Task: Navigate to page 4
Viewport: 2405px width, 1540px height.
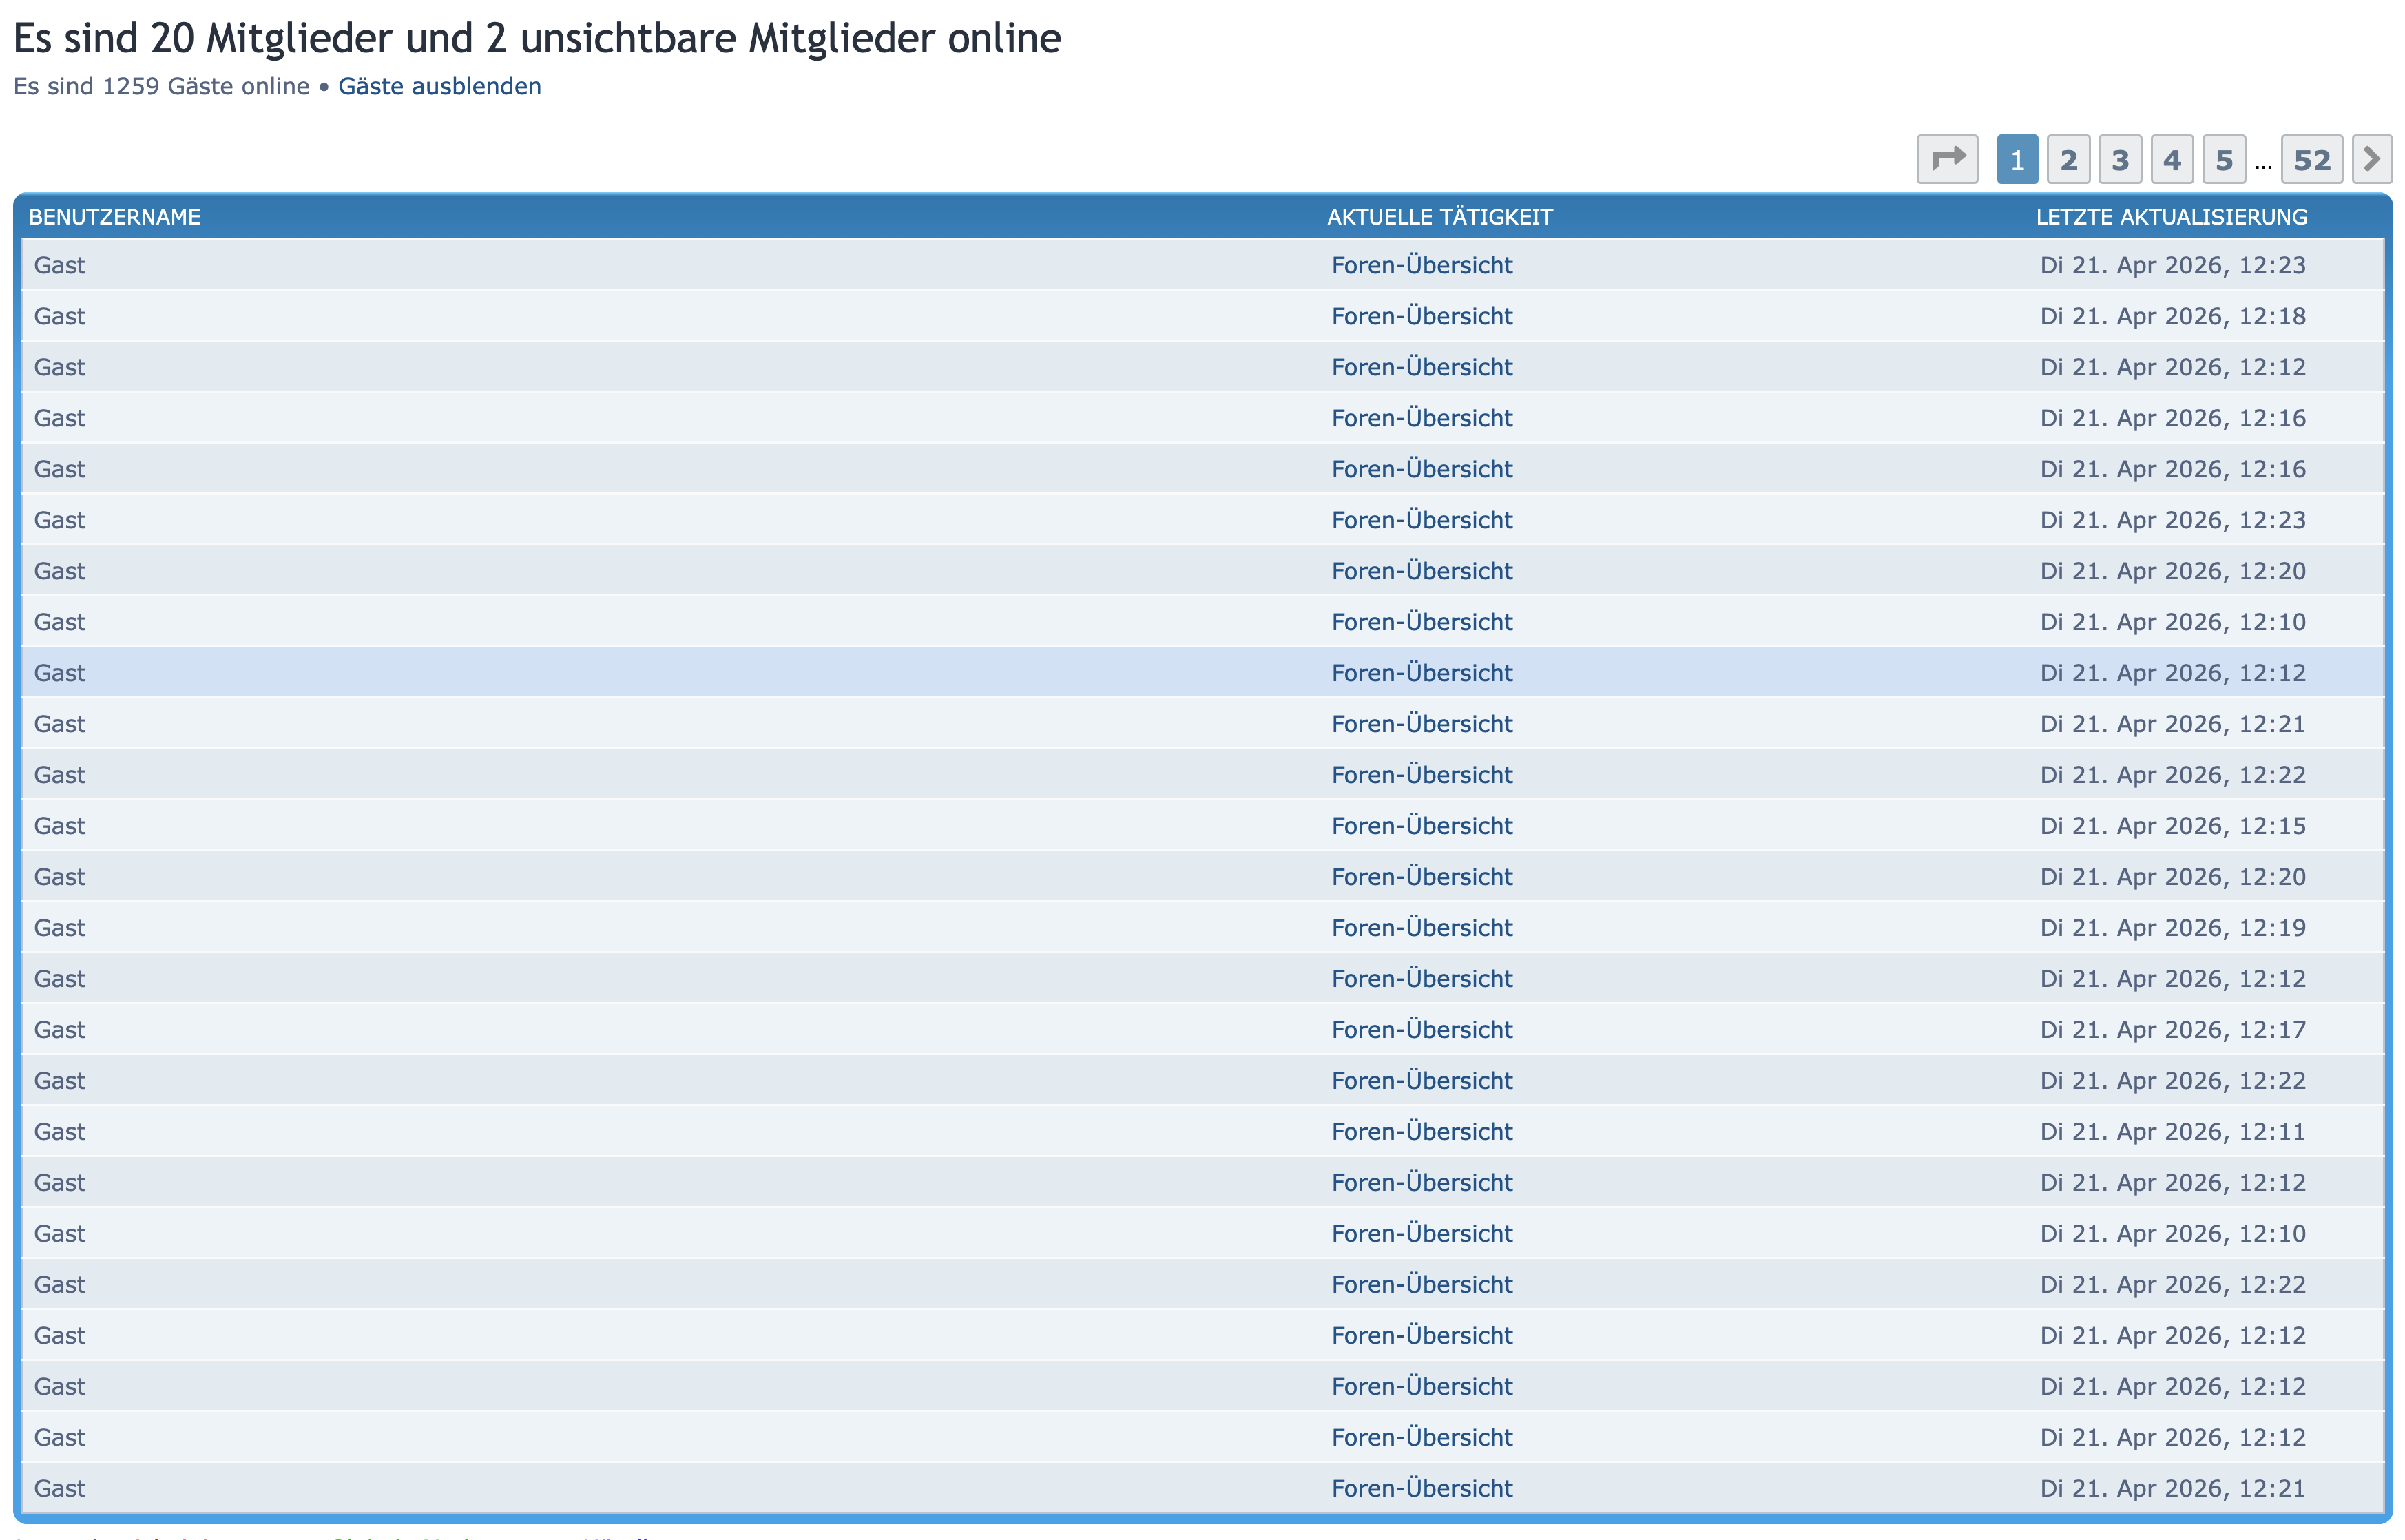Action: [2171, 160]
